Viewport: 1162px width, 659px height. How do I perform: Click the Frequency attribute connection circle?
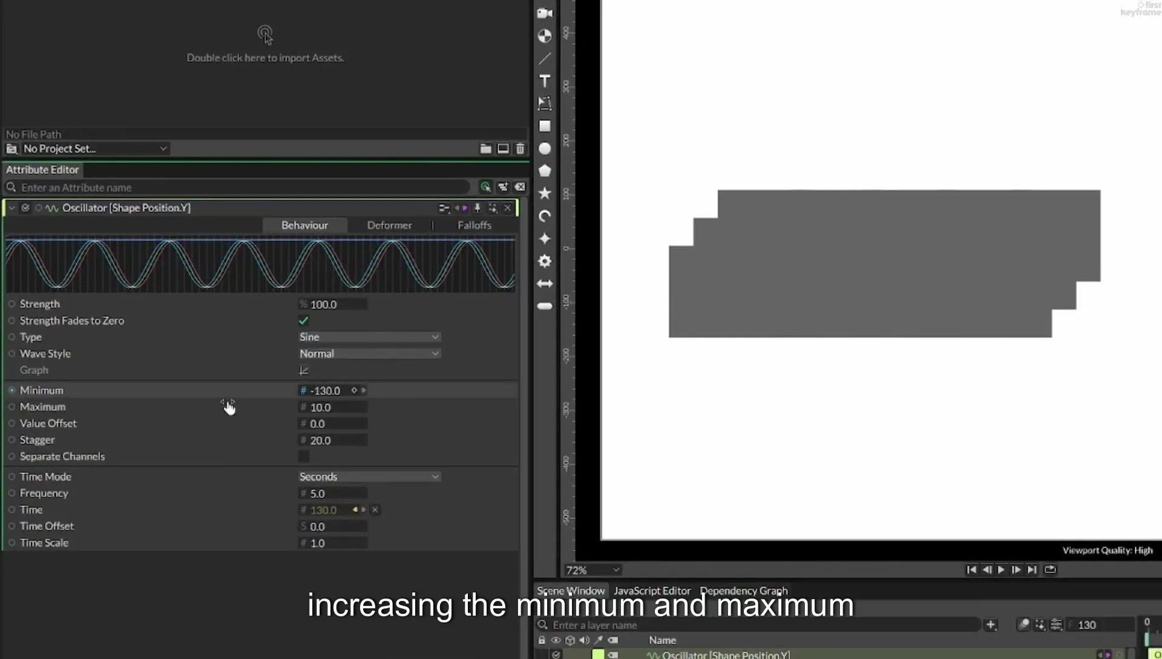[x=11, y=493]
